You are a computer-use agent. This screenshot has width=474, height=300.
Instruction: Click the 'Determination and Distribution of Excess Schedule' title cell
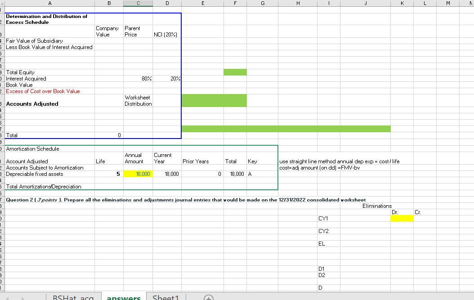click(50, 19)
